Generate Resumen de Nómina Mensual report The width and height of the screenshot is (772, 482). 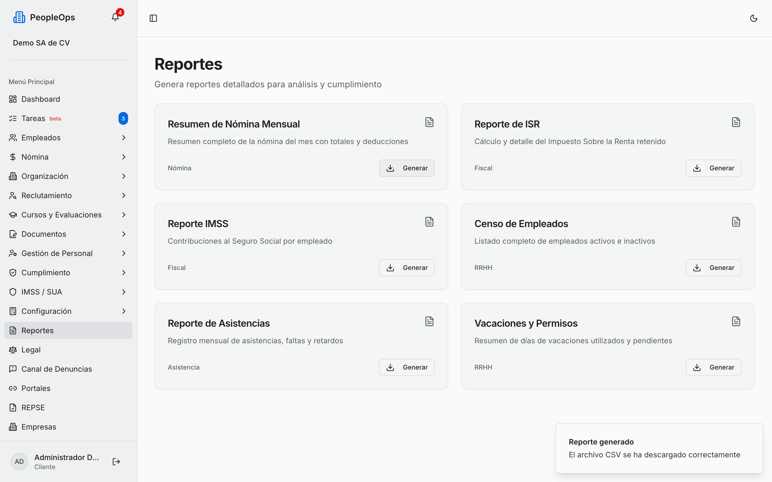pyautogui.click(x=407, y=168)
